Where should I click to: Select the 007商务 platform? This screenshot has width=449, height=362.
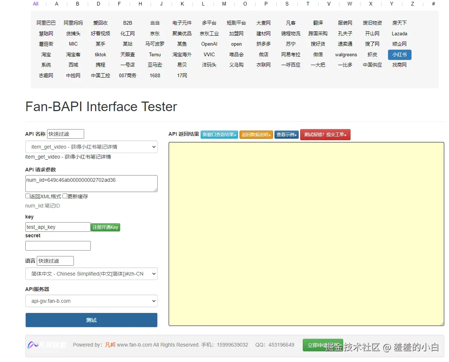127,75
